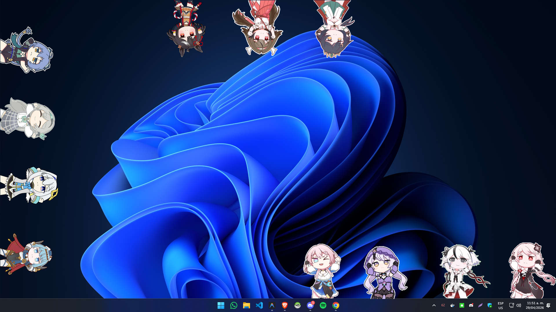
Task: Click the grey-haired sleeping chibi
Action: pos(28,119)
